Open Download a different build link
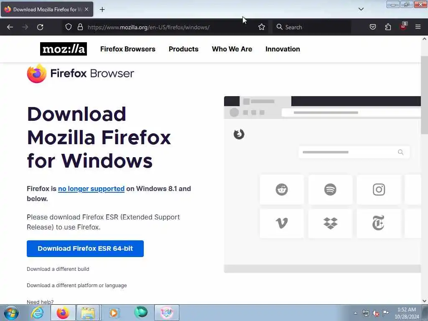 tap(58, 269)
